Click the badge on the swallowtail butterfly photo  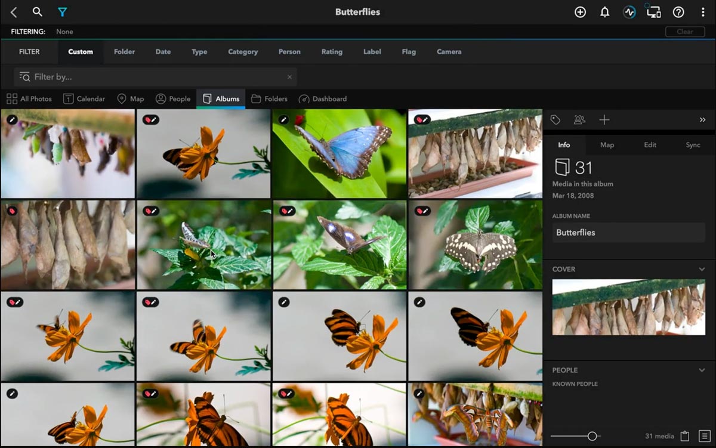pyautogui.click(x=423, y=211)
